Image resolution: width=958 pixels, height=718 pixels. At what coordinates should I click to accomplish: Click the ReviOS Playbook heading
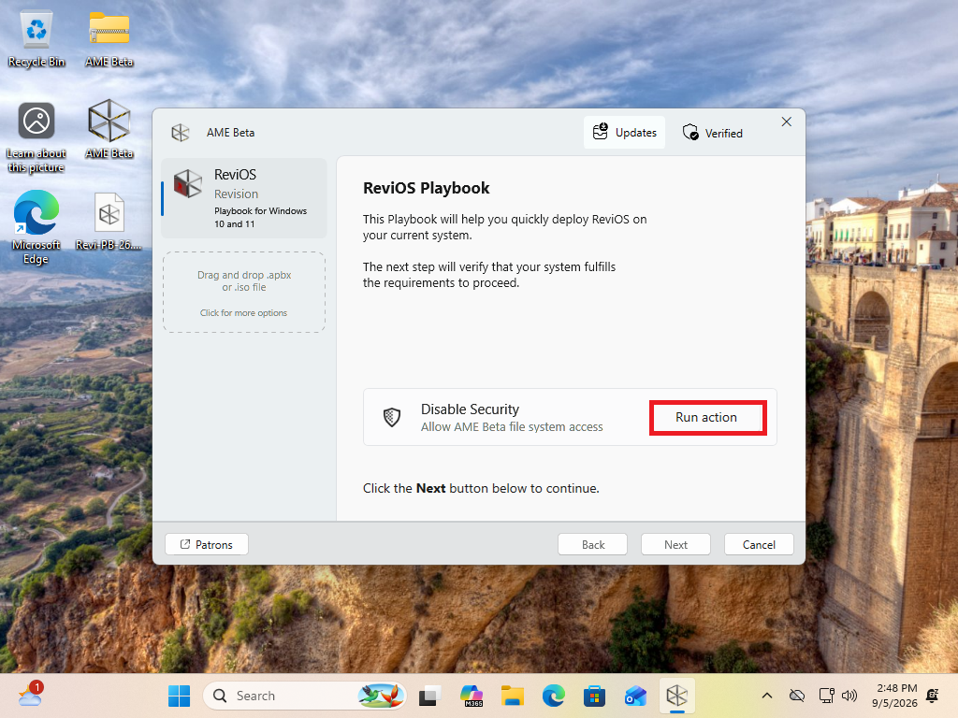[426, 188]
